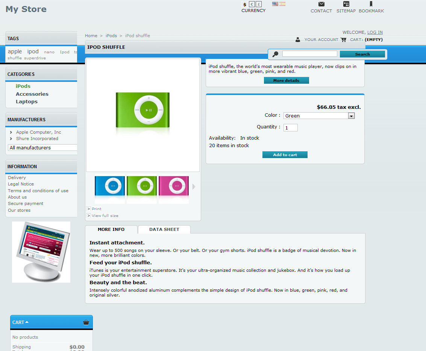Open the Secure payment link
The width and height of the screenshot is (426, 351).
(26, 203)
